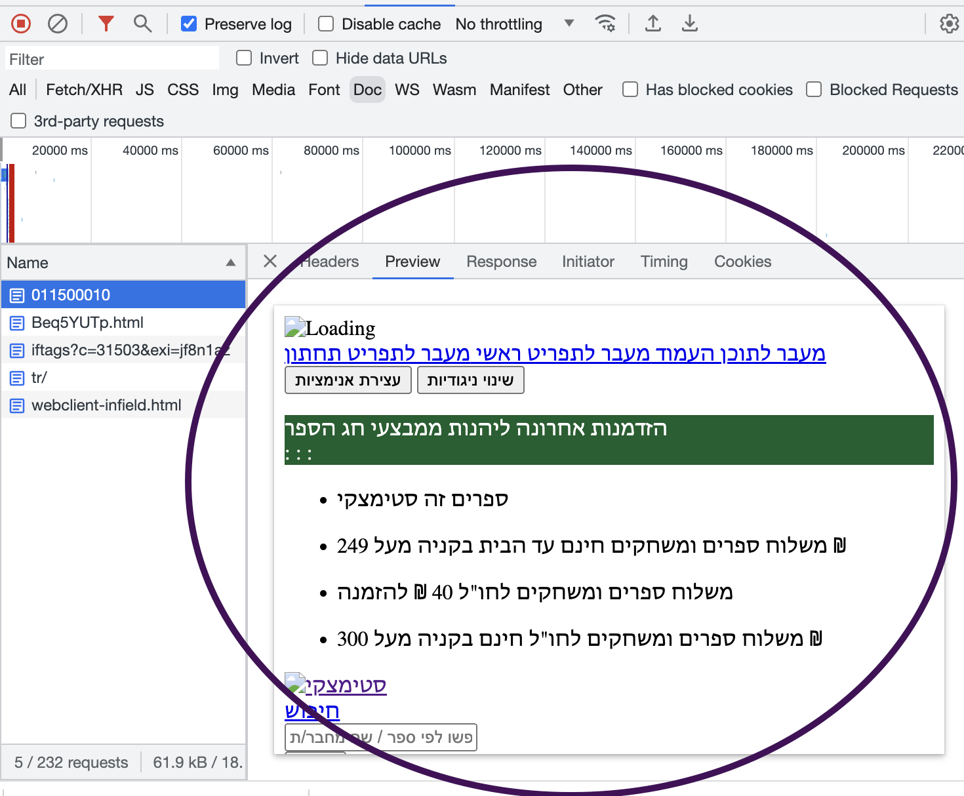The image size is (964, 796).
Task: Enable Hide data URLs
Action: coord(320,58)
